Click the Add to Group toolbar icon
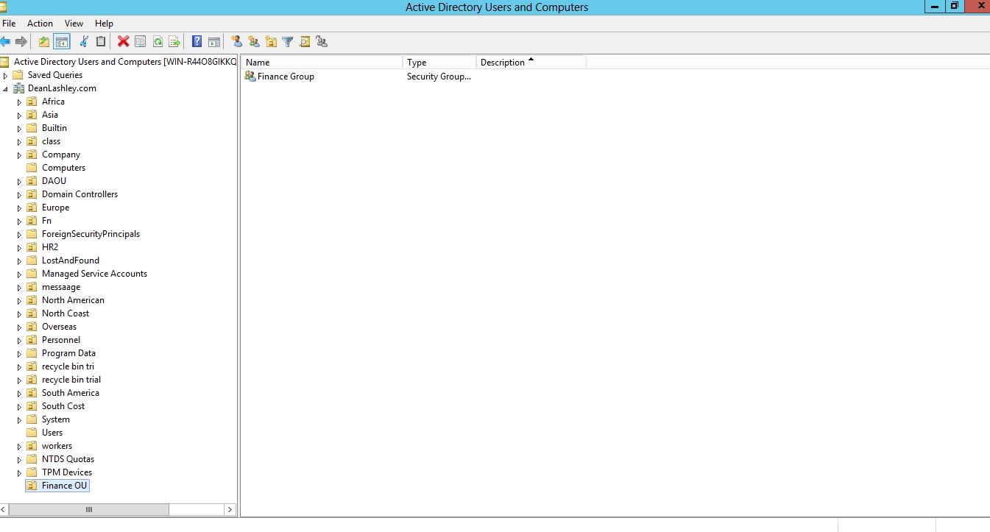 coord(322,42)
